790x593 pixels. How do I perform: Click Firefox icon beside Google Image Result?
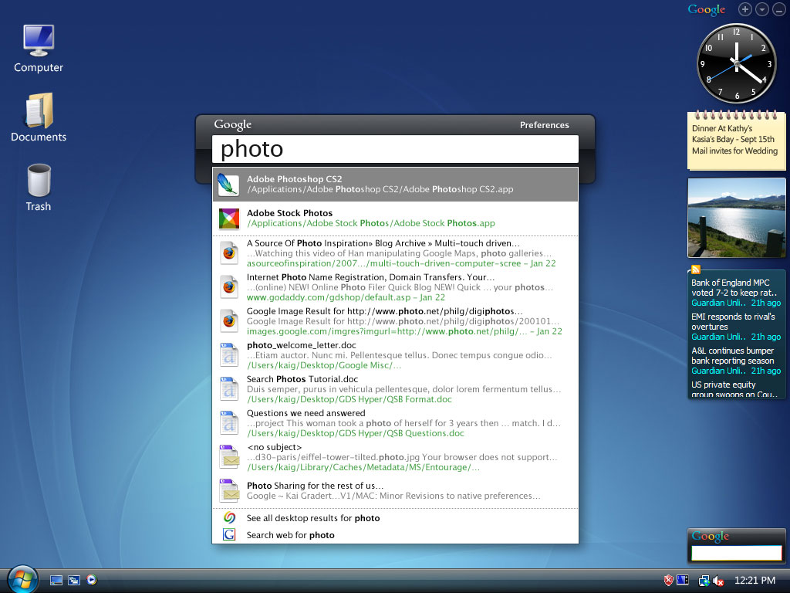(x=228, y=320)
